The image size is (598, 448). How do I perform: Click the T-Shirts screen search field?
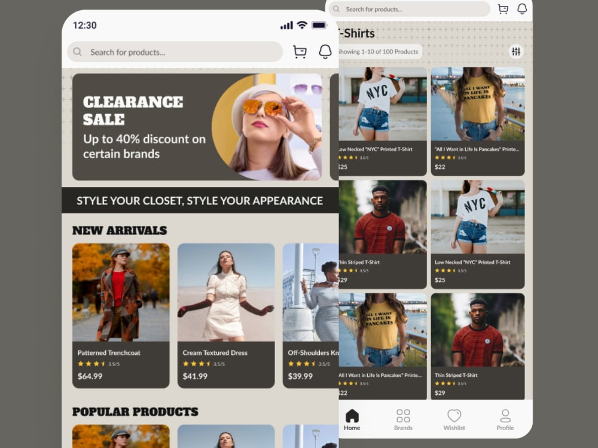point(409,9)
